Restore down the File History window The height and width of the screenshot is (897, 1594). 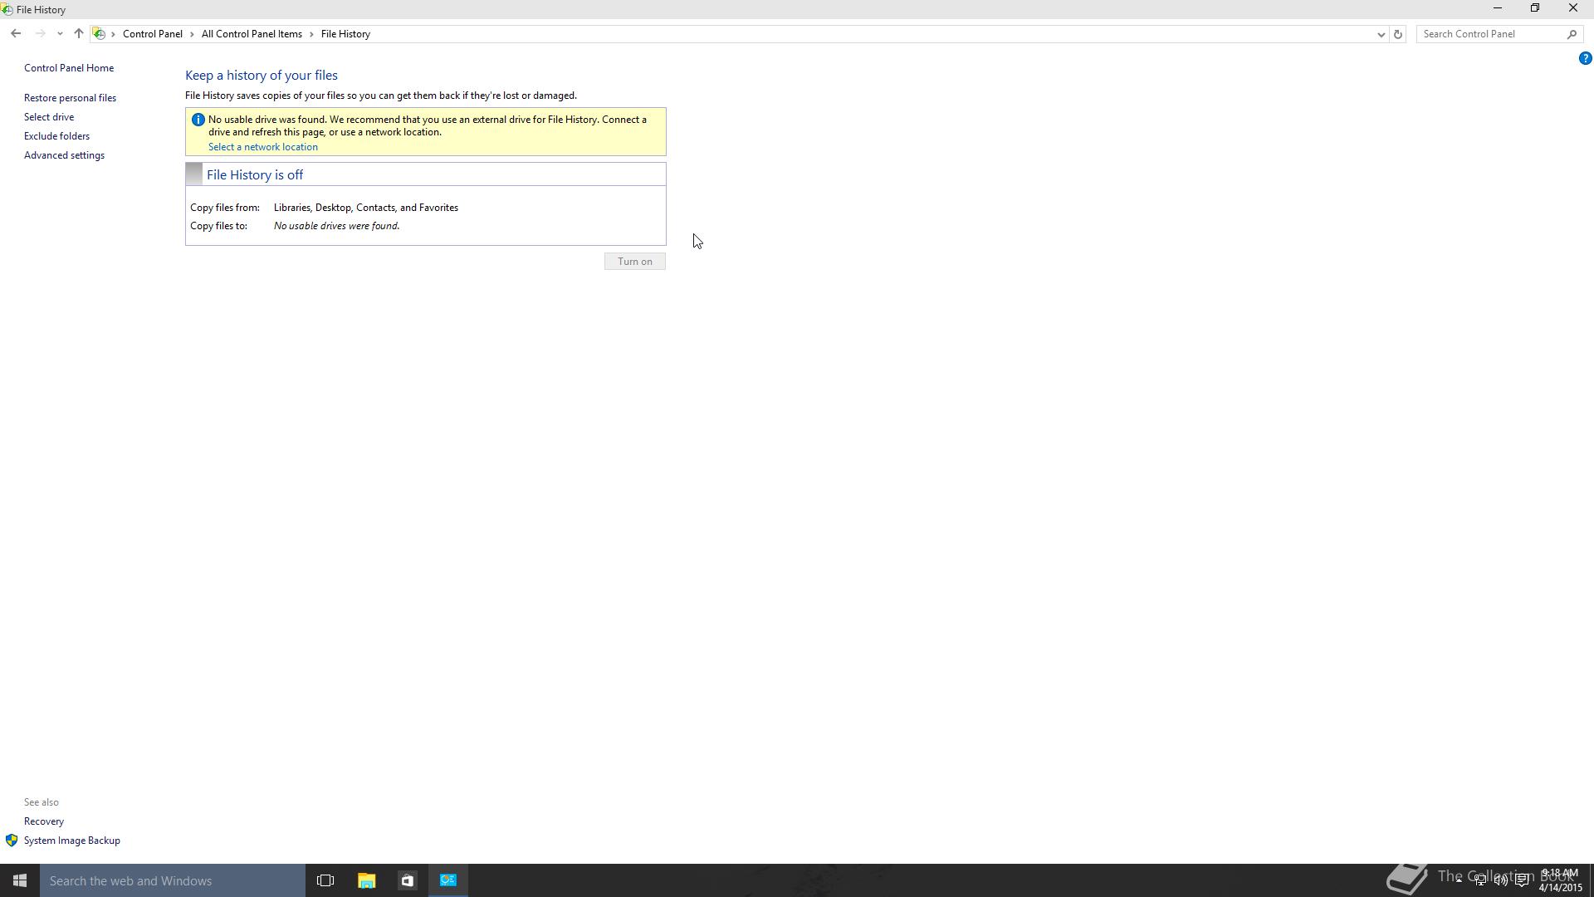pos(1535,8)
